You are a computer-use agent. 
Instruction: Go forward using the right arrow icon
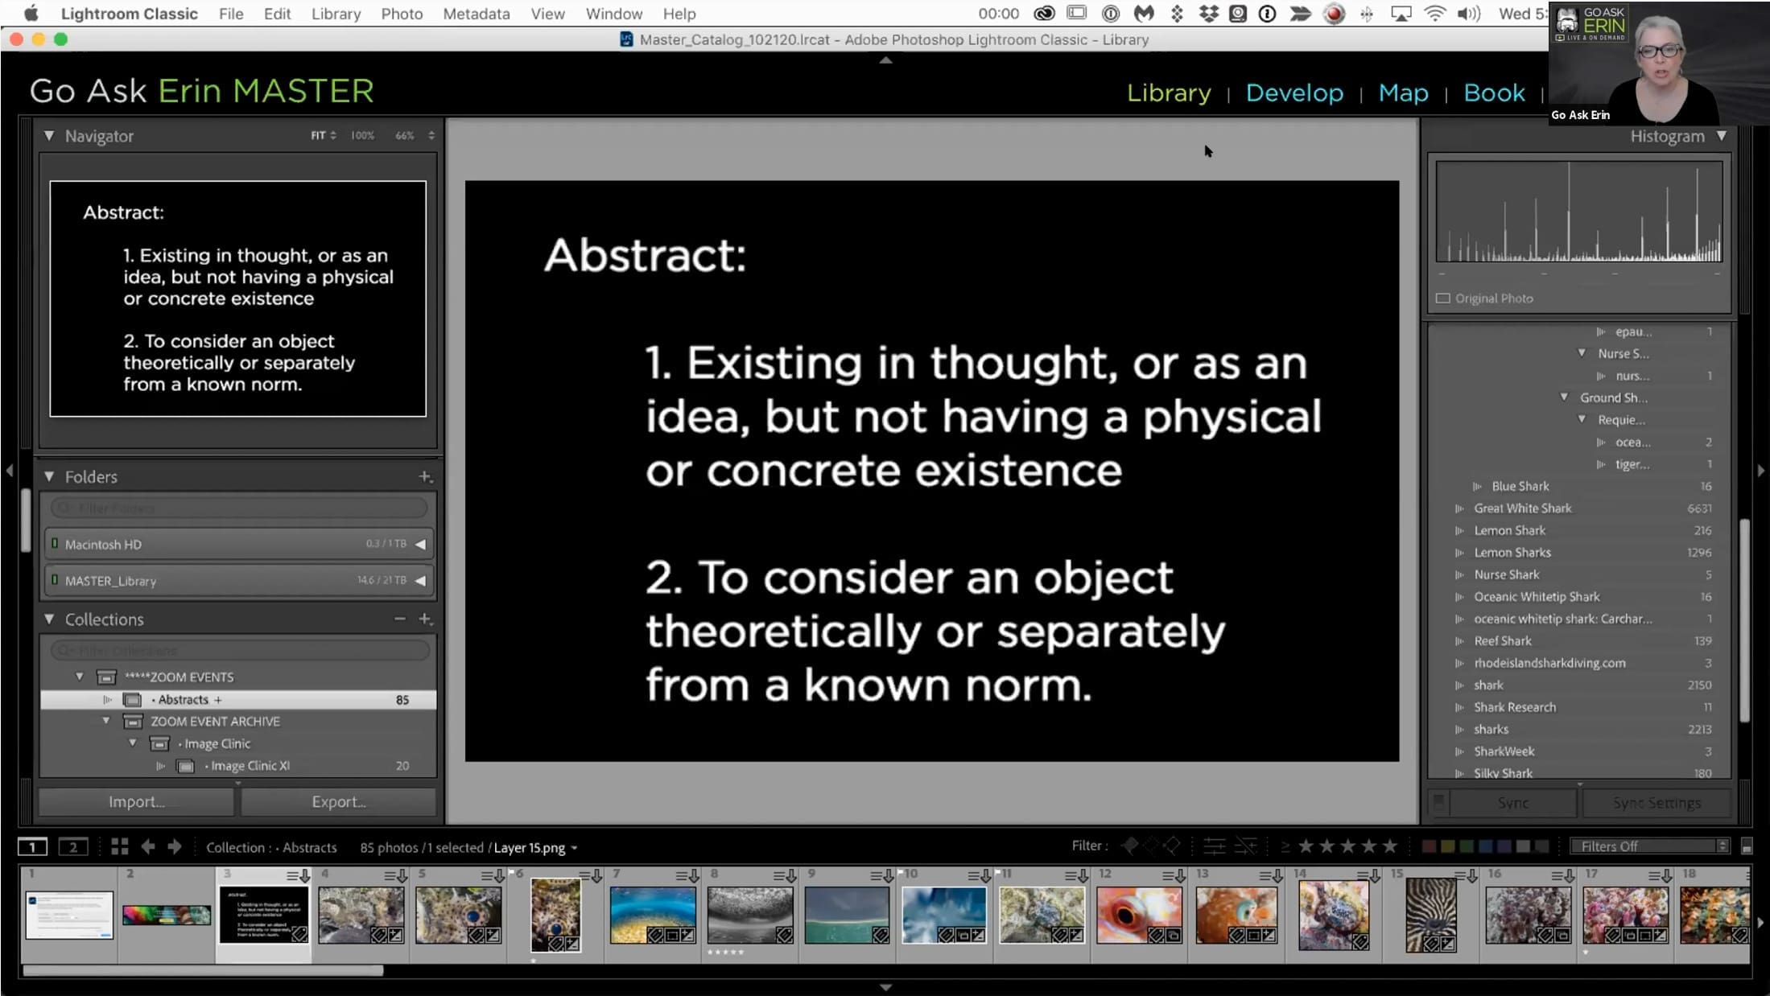pyautogui.click(x=175, y=846)
